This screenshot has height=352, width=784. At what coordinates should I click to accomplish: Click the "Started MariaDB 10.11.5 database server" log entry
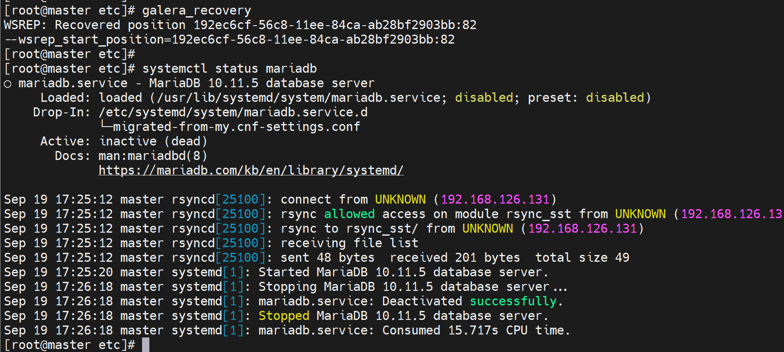[403, 272]
